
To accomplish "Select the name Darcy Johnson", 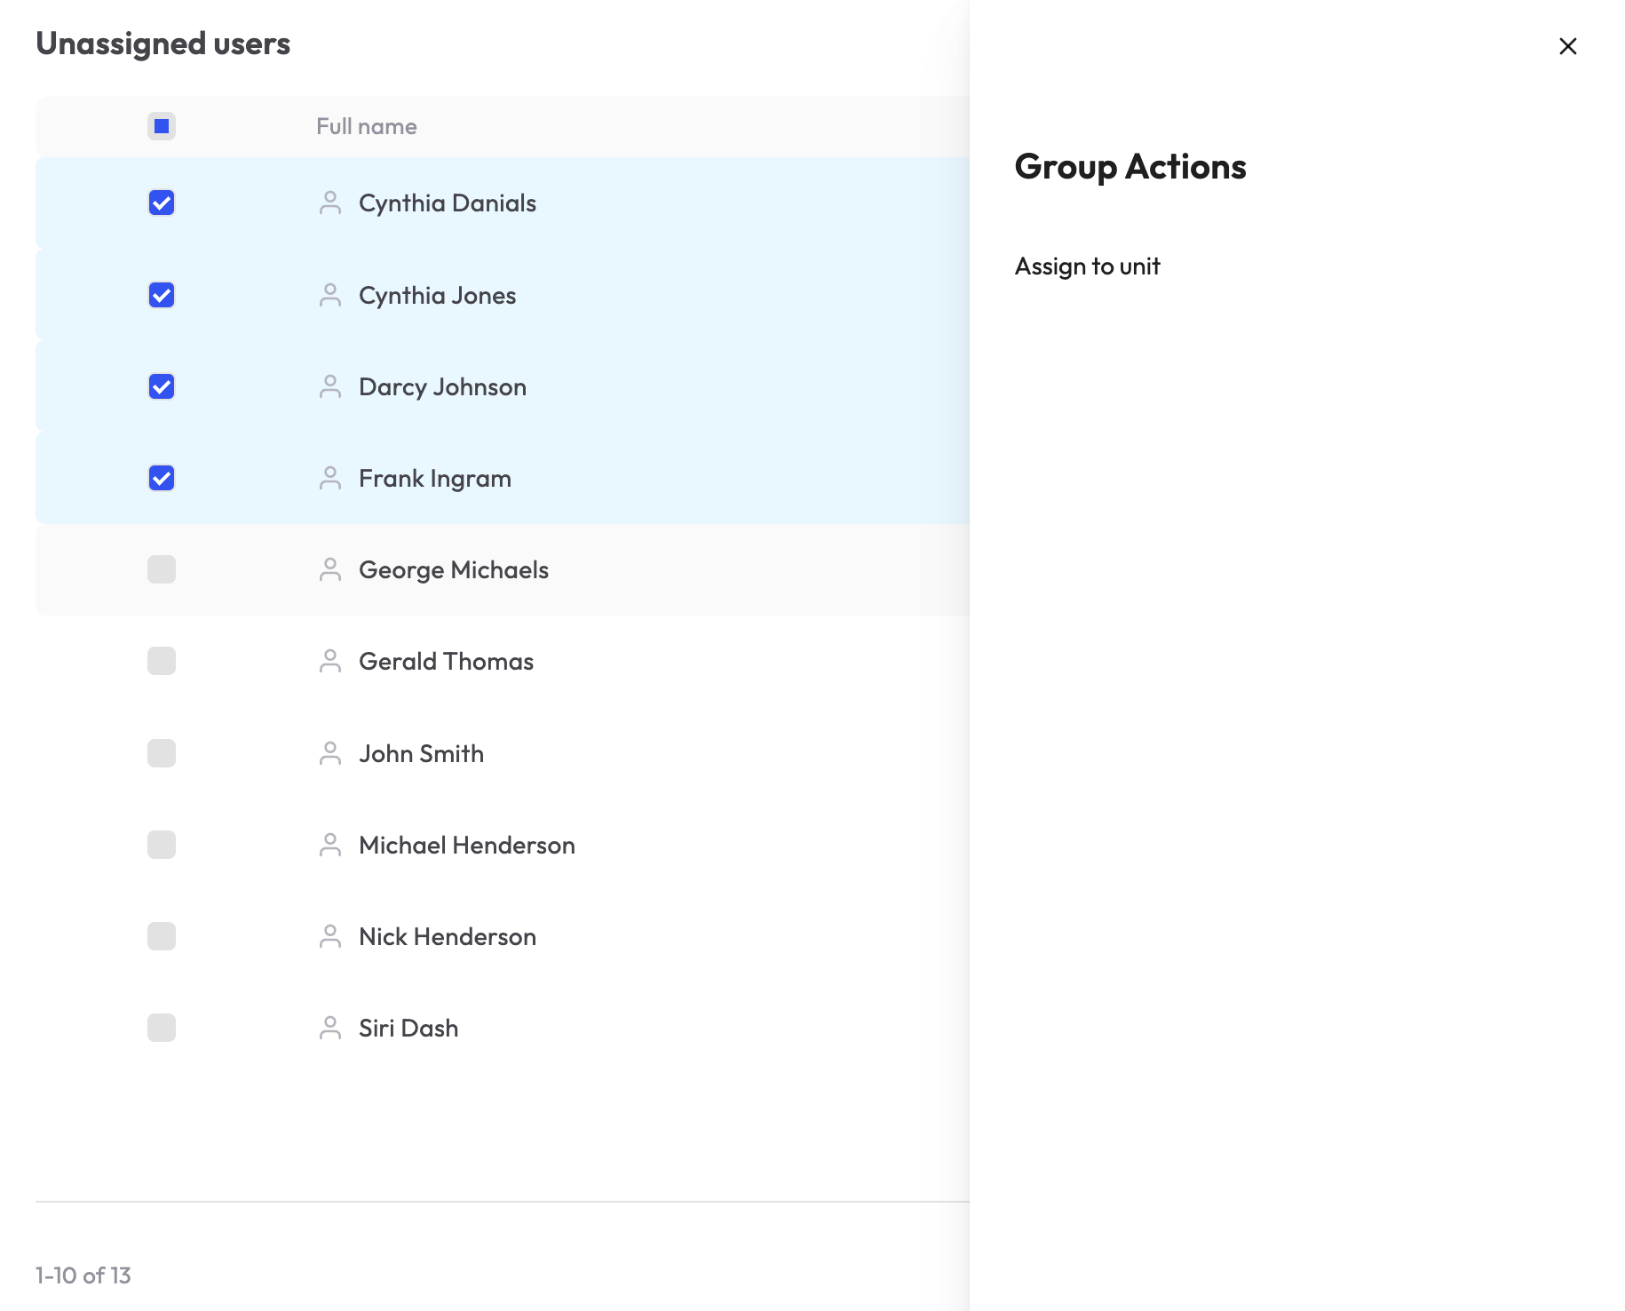I will 442,386.
